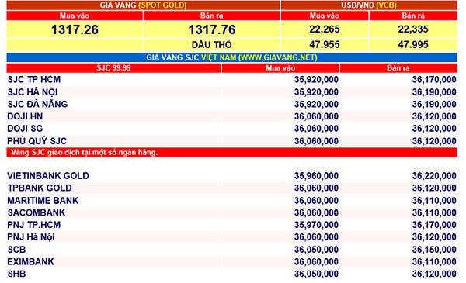
Task: Click SJC TP HCM row name
Action: (x=34, y=80)
